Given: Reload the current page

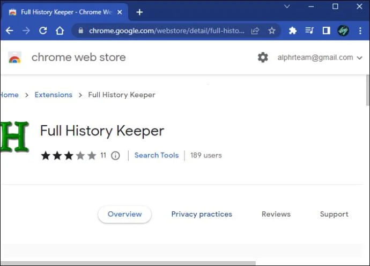Looking at the screenshot, I should pyautogui.click(x=43, y=31).
